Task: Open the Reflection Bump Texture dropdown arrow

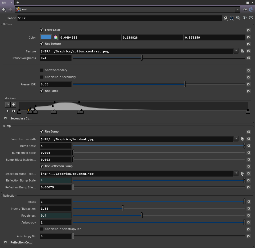Action: click(x=236, y=173)
